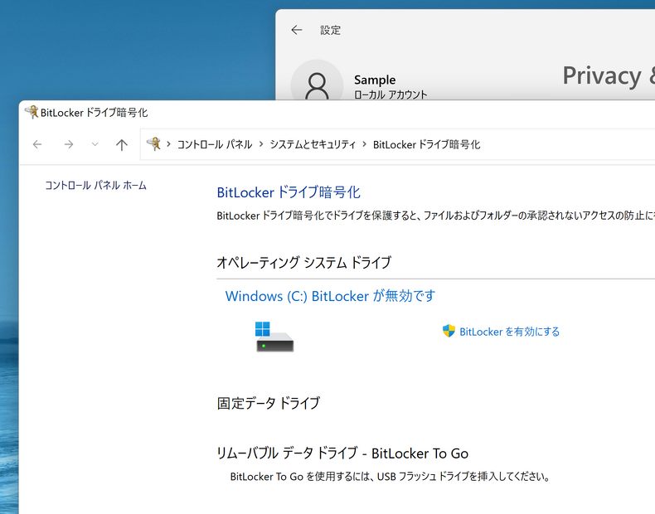This screenshot has width=655, height=514.
Task: Click 設定 title text in settings window
Action: (331, 30)
